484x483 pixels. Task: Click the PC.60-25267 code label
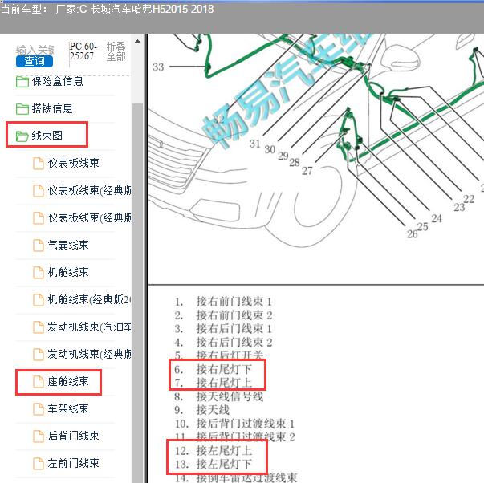coord(83,51)
